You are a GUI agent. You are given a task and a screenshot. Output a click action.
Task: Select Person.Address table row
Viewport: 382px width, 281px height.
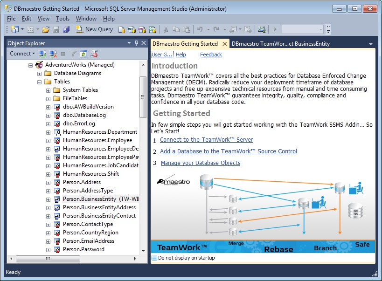point(82,182)
